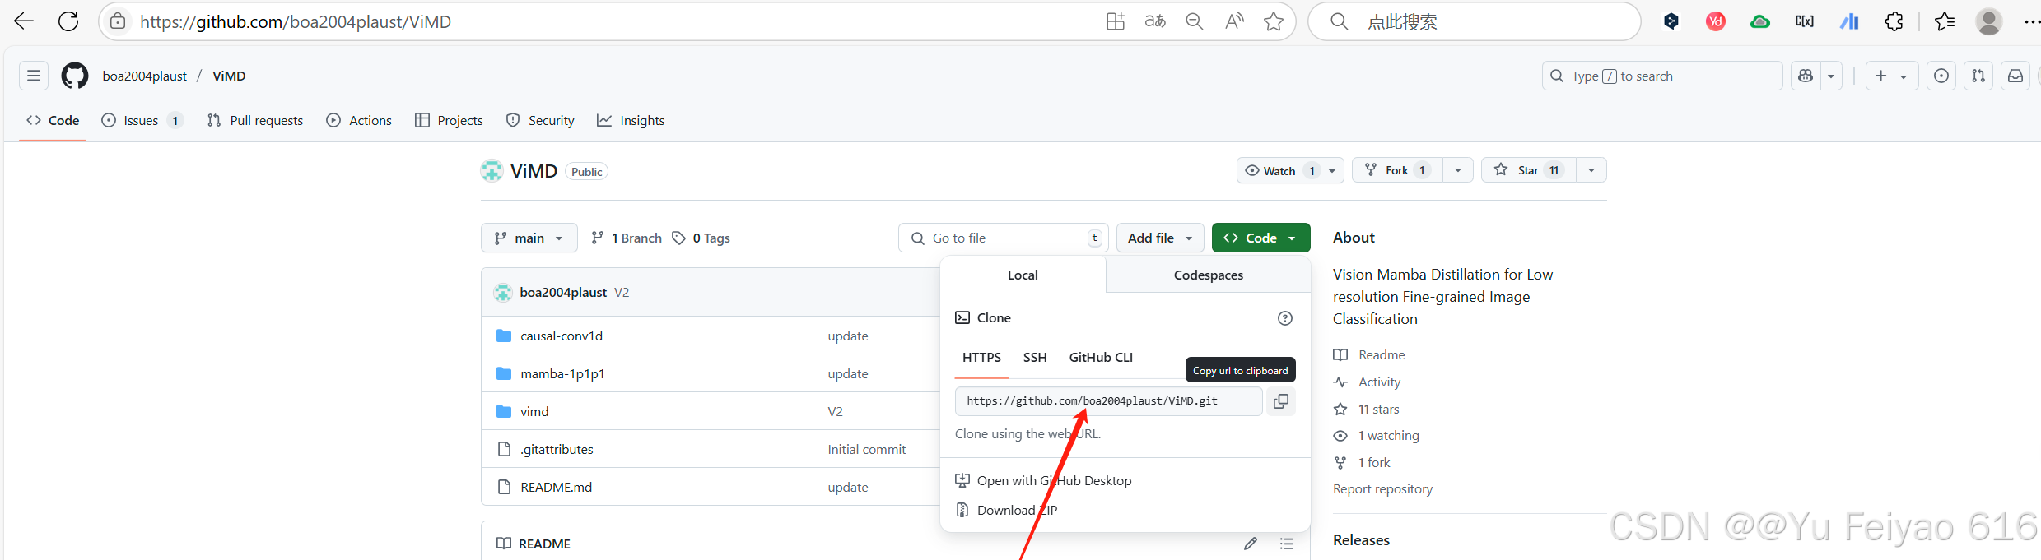Open the green cloud extension icon

[1760, 21]
